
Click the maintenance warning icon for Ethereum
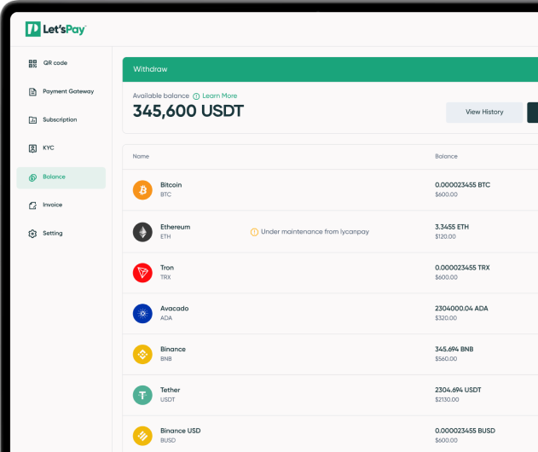(254, 232)
